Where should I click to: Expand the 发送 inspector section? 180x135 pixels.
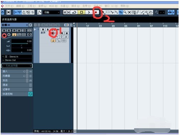17,81
